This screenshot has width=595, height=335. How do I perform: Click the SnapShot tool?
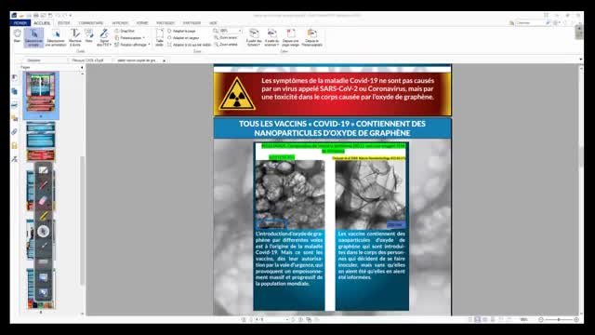(125, 31)
